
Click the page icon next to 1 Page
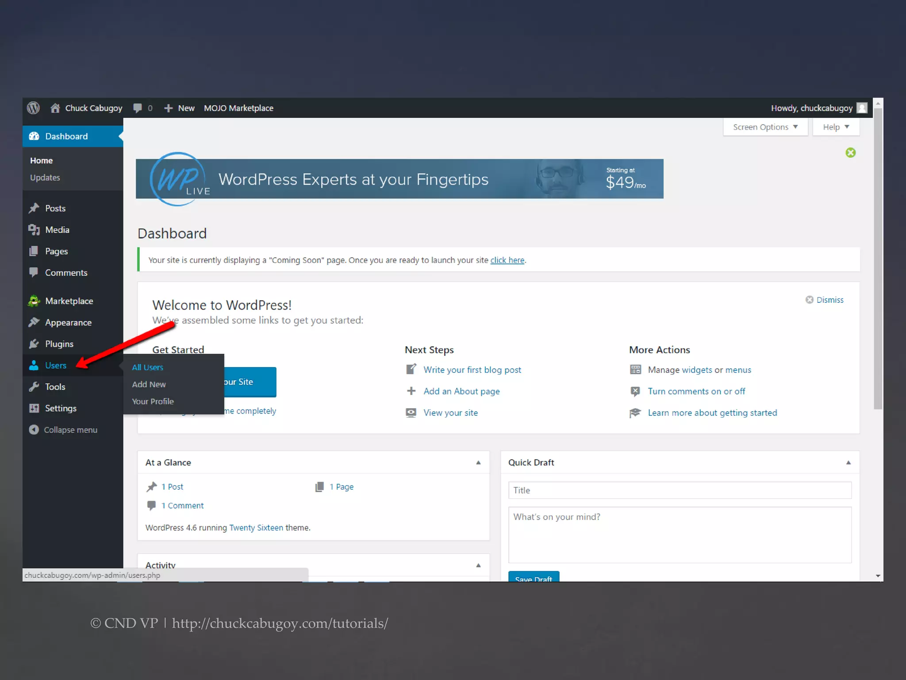(x=319, y=487)
